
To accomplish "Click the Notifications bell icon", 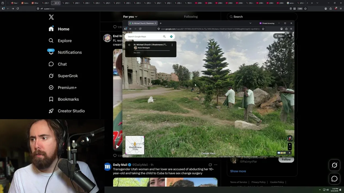I will click(x=51, y=52).
